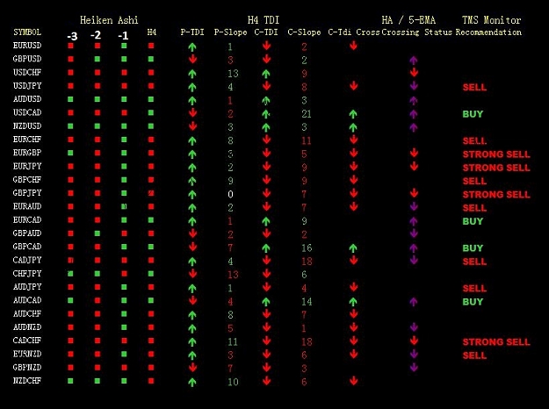Screen dimensions: 549x409
Task: Click the AUDUSD C-TDI up arrow
Action: pos(266,100)
